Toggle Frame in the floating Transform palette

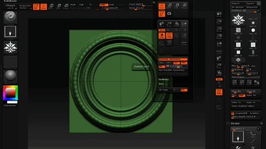tap(169, 36)
